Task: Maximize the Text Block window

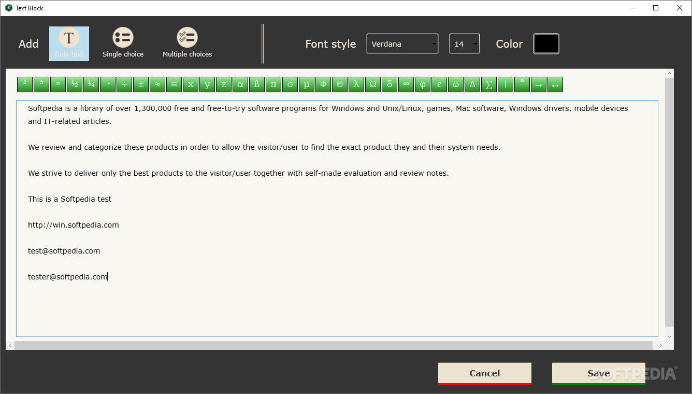Action: 656,8
